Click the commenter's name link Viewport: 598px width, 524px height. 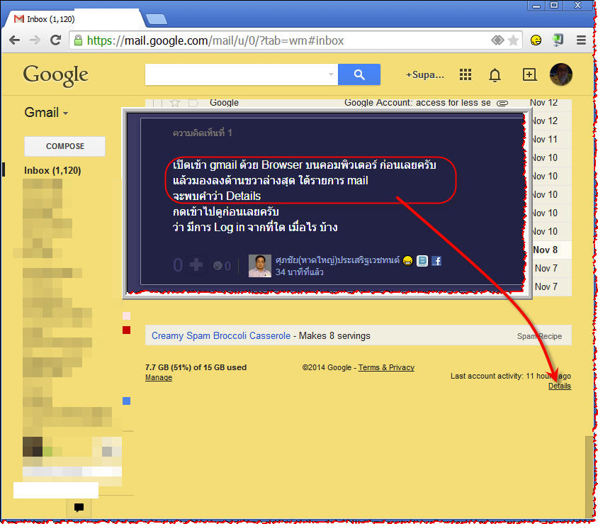[337, 261]
